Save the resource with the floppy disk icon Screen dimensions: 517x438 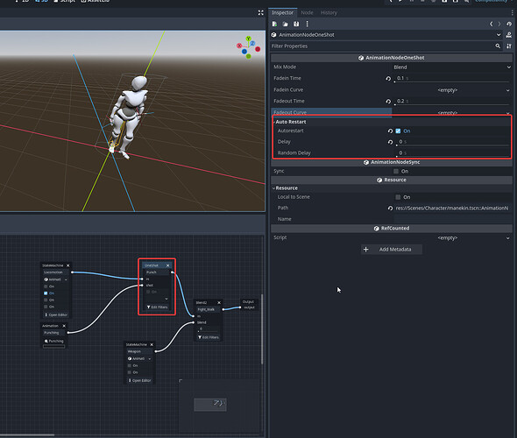click(296, 24)
